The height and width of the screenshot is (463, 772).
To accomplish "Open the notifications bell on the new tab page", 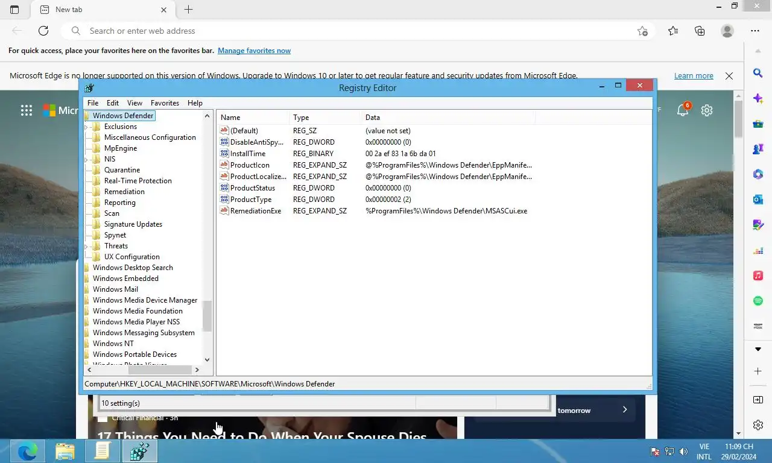I will (683, 110).
